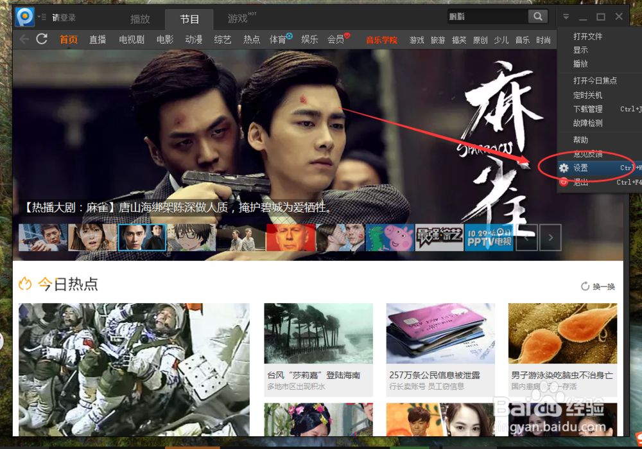Click the 设置 gear icon
The height and width of the screenshot is (449, 642).
(564, 168)
